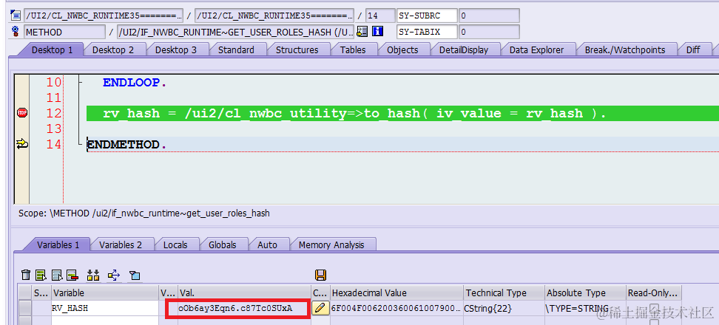Select the Variables 1 tab
The width and height of the screenshot is (719, 325).
tap(58, 245)
